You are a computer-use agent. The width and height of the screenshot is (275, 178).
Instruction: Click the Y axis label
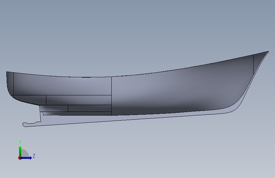pyautogui.click(x=20, y=143)
